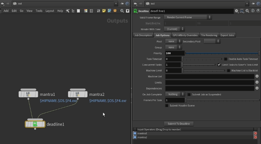Show node info with the i icon

click(253, 11)
